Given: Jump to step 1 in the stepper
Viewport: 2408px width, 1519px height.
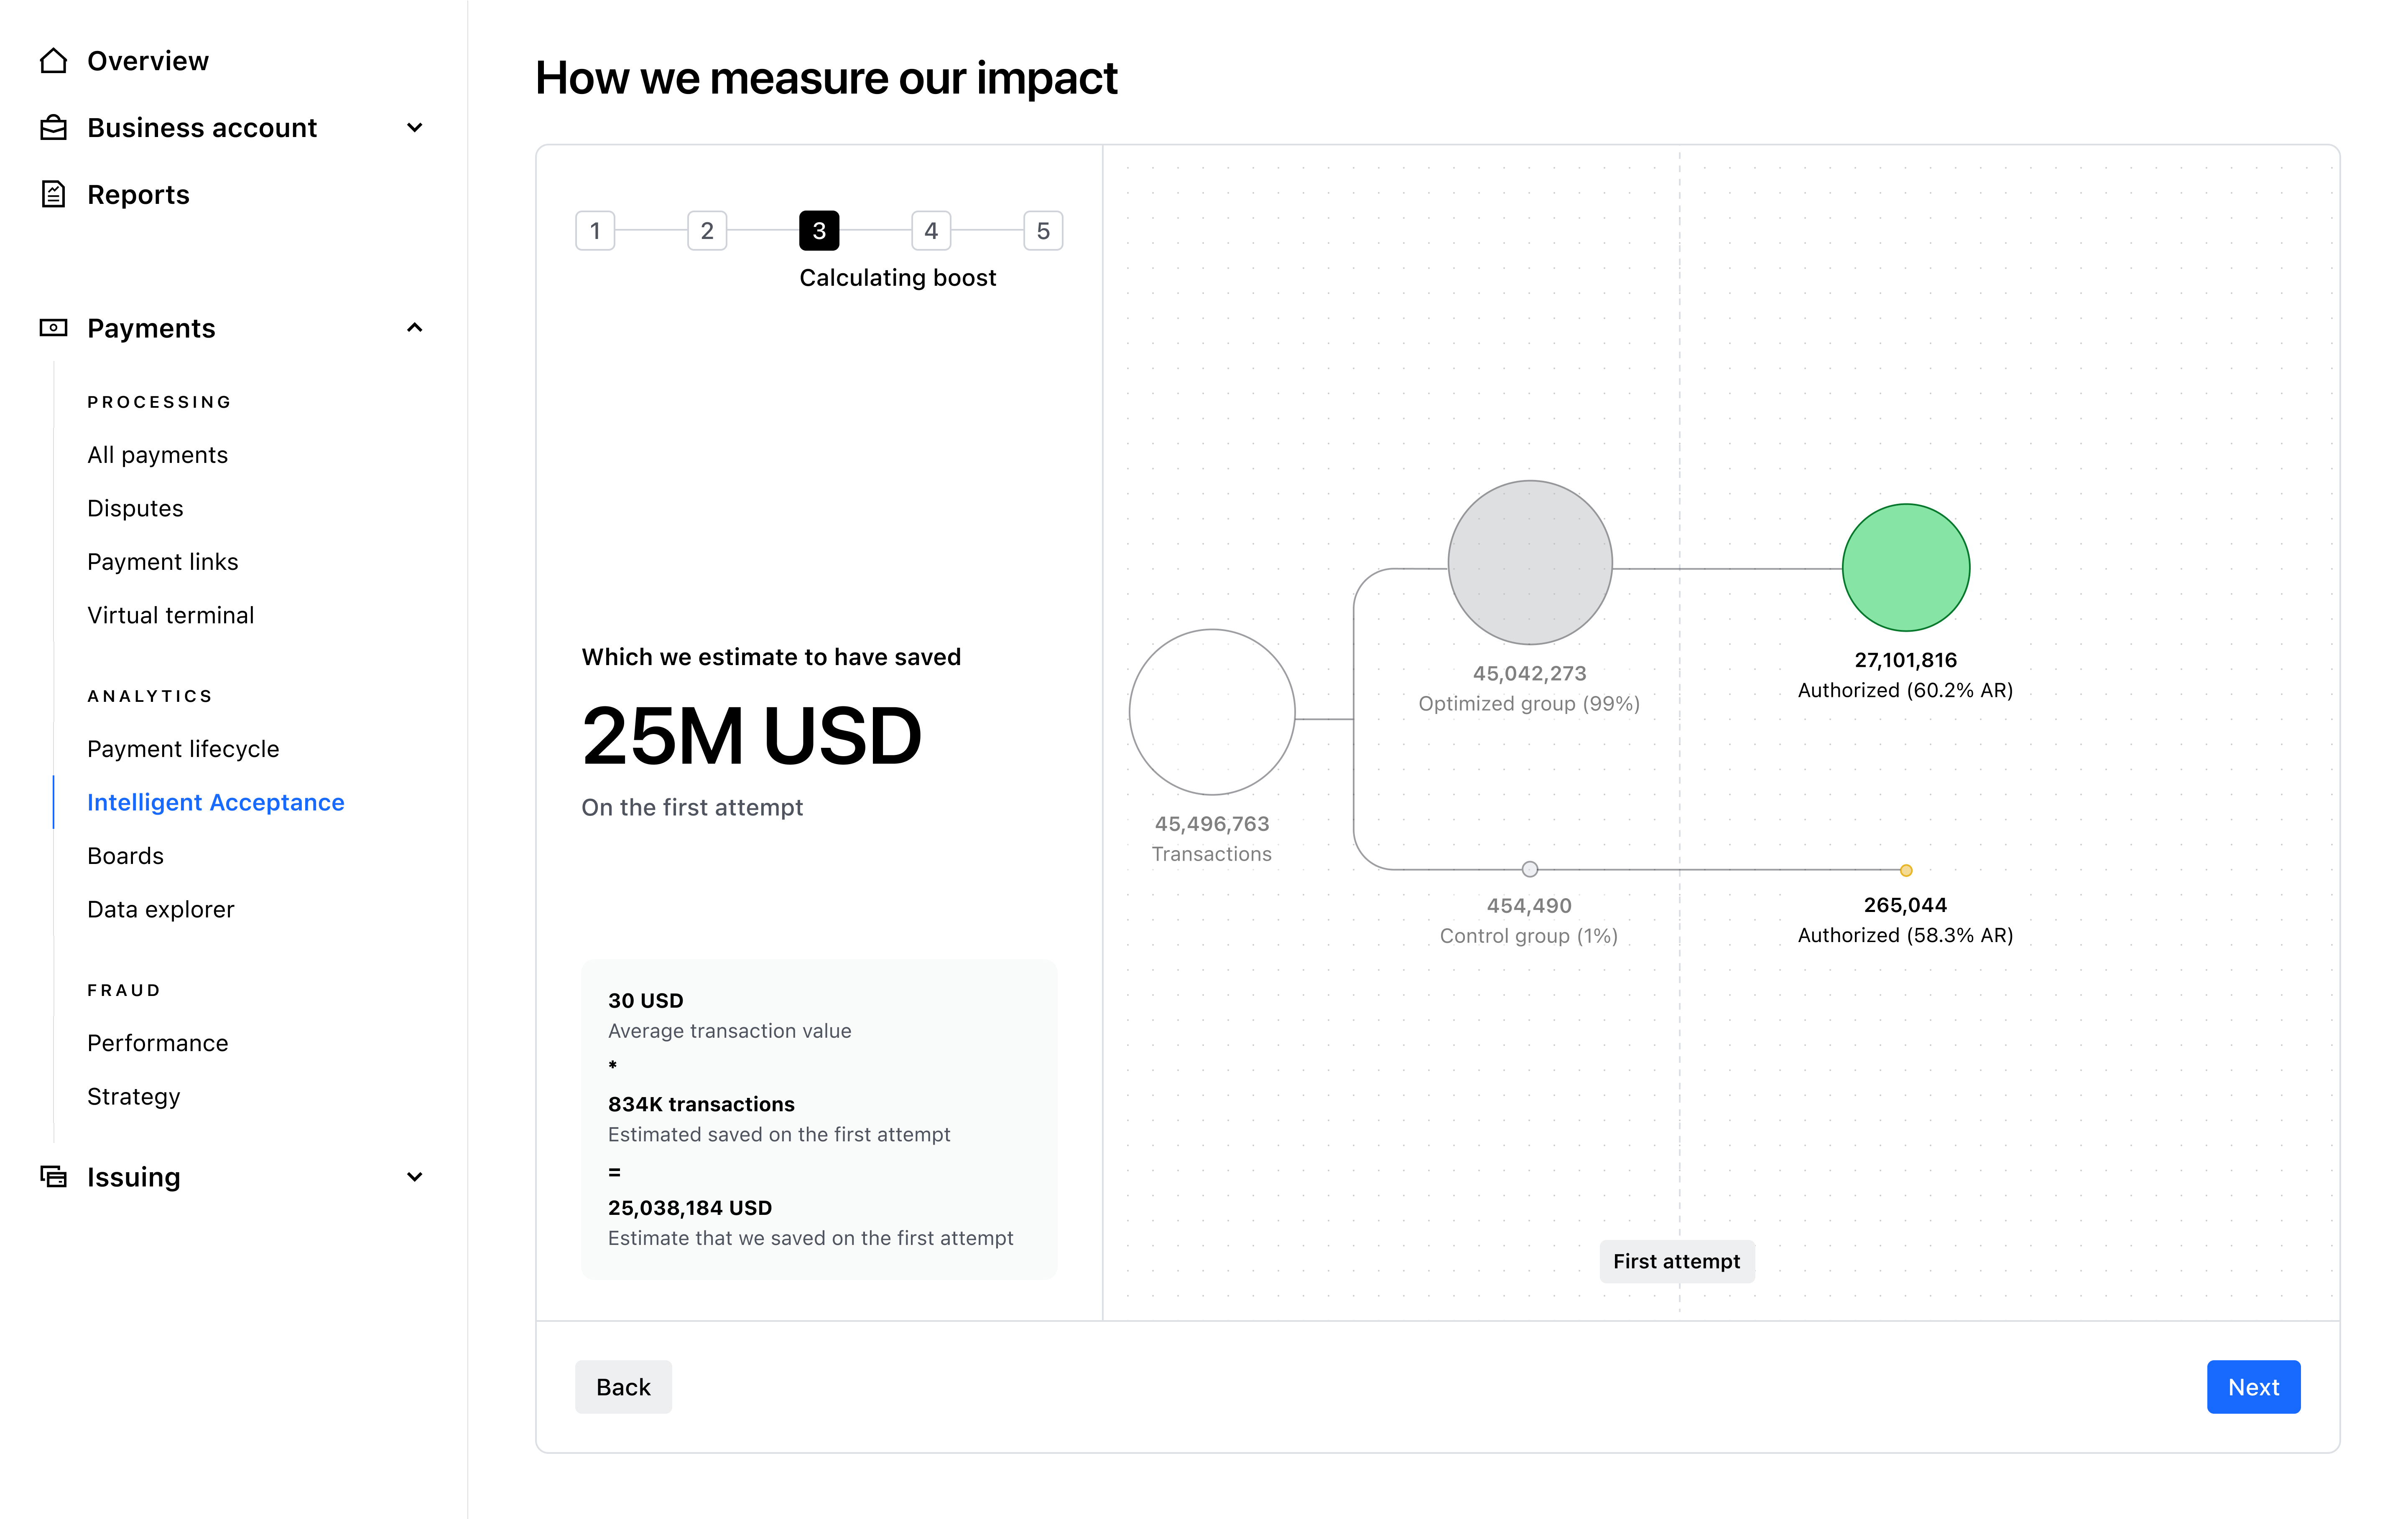Looking at the screenshot, I should click(x=595, y=231).
